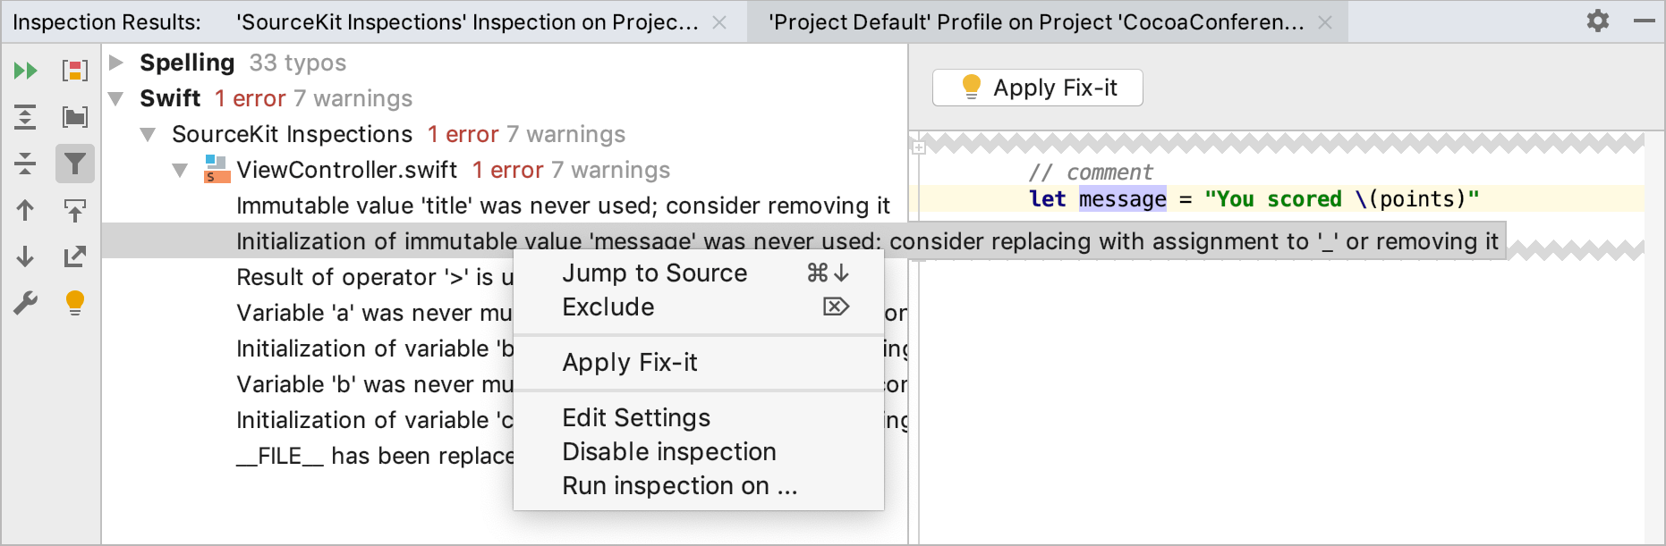Choose Jump to Source from context menu

(654, 273)
